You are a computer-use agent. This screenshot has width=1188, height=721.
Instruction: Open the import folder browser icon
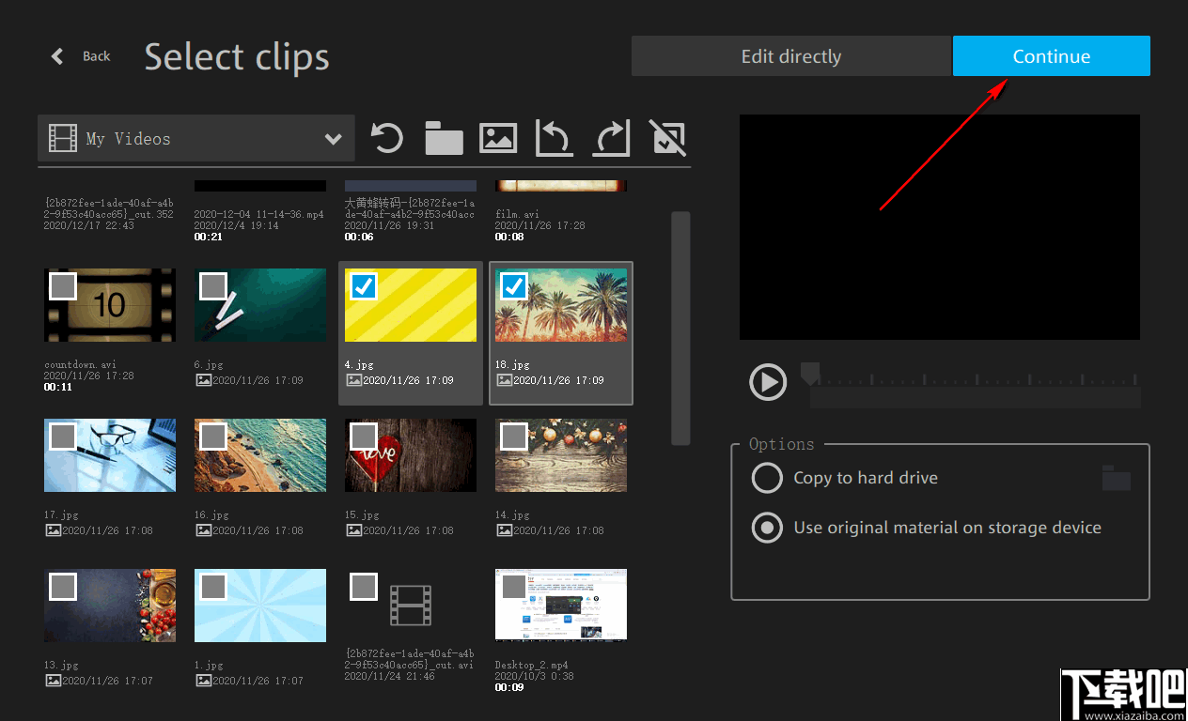(443, 138)
